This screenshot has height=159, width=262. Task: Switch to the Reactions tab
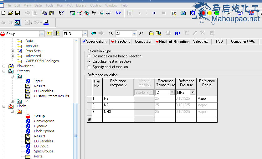pyautogui.click(x=121, y=41)
